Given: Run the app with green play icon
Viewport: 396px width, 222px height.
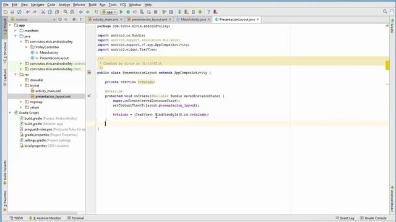Looking at the screenshot, I should (121, 12).
